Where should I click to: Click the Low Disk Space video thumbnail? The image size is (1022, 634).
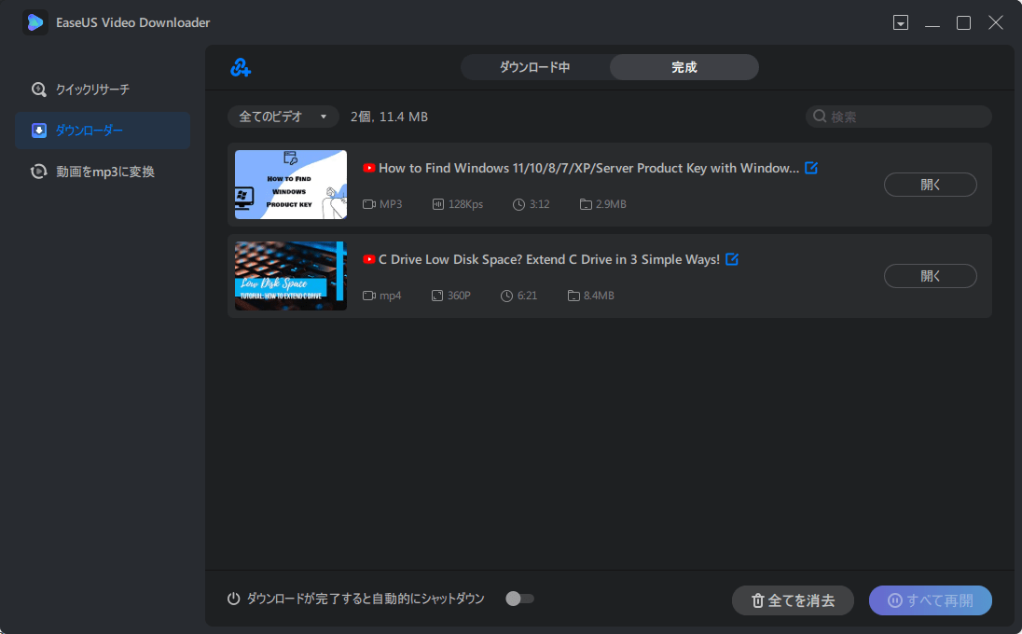click(290, 276)
